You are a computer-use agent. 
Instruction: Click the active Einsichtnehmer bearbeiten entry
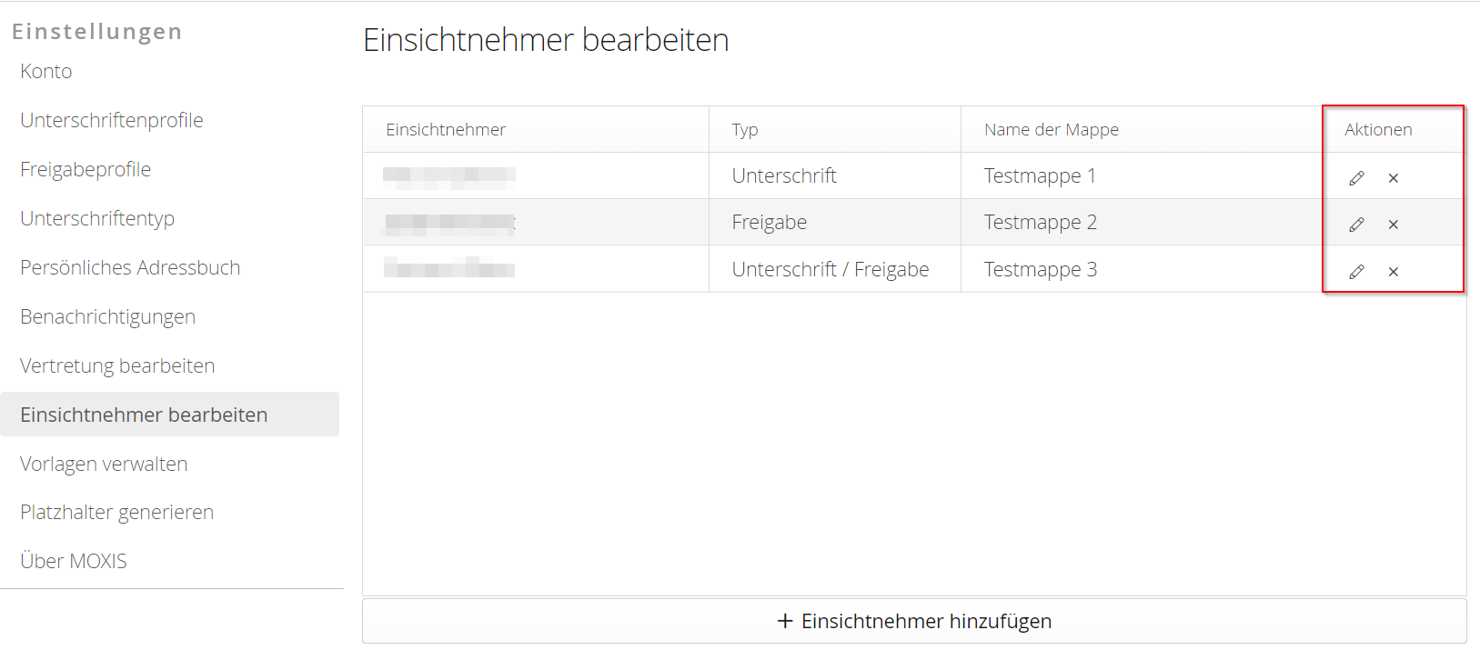(144, 414)
